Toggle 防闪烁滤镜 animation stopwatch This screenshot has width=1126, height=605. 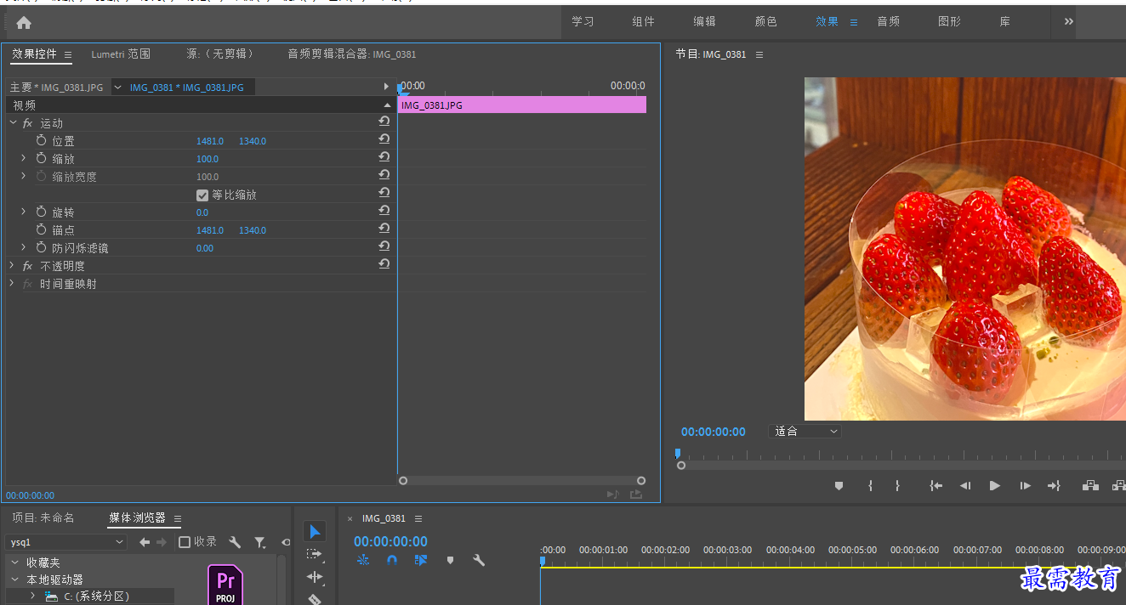(41, 247)
